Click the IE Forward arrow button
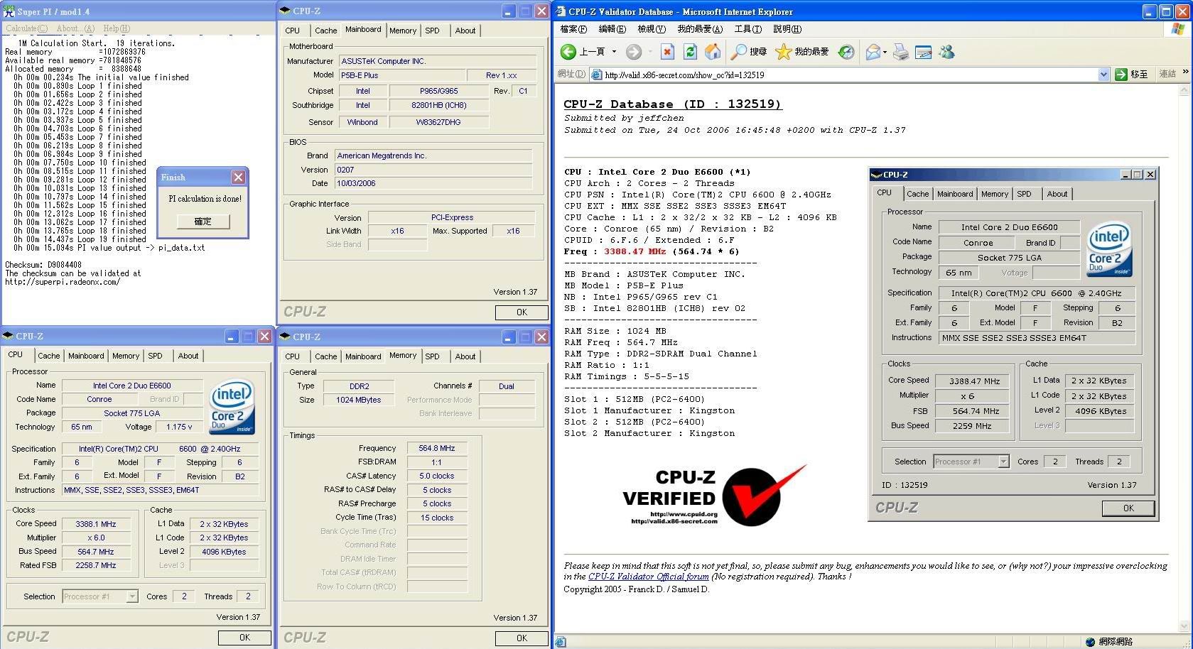This screenshot has height=649, width=1193. coord(634,52)
